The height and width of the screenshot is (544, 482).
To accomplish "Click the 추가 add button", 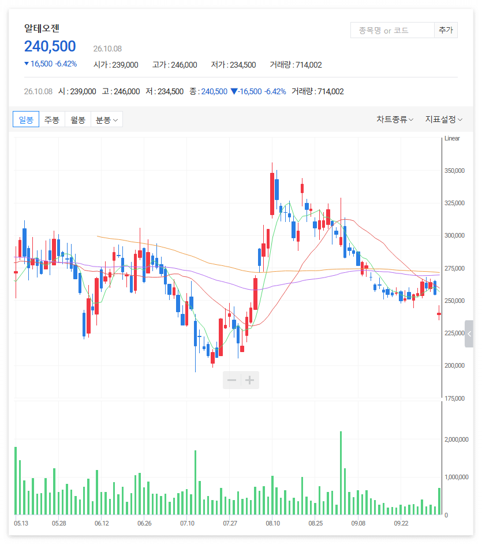I will coord(446,30).
